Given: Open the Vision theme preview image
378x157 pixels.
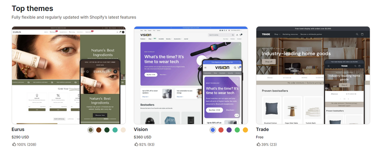Looking at the screenshot, I should [x=191, y=75].
